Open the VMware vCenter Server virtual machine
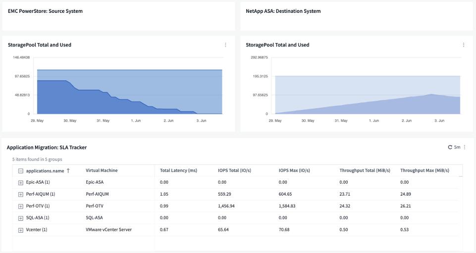This screenshot has width=476, height=253. [x=108, y=230]
